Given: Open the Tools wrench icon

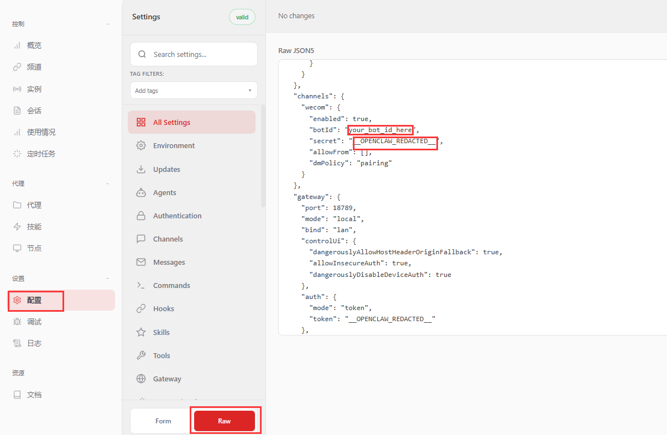Looking at the screenshot, I should click(x=141, y=355).
